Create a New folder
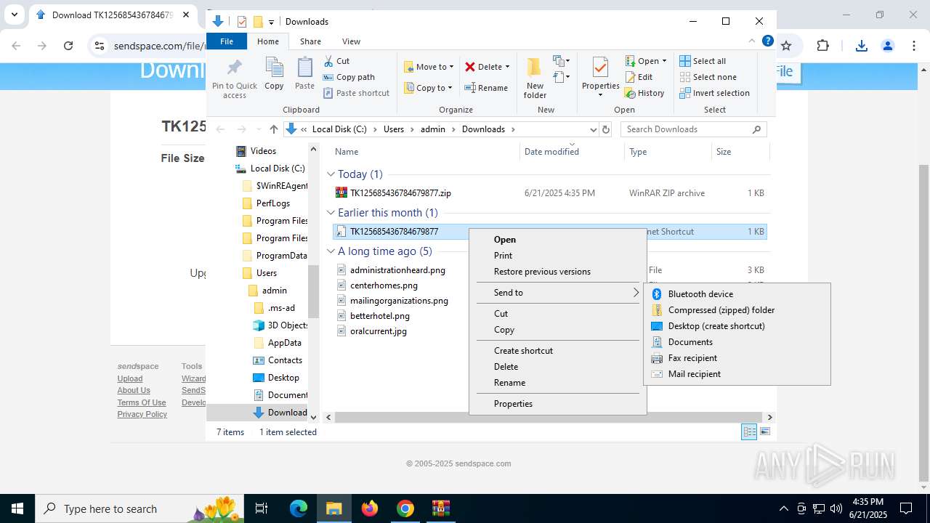 tap(535, 78)
